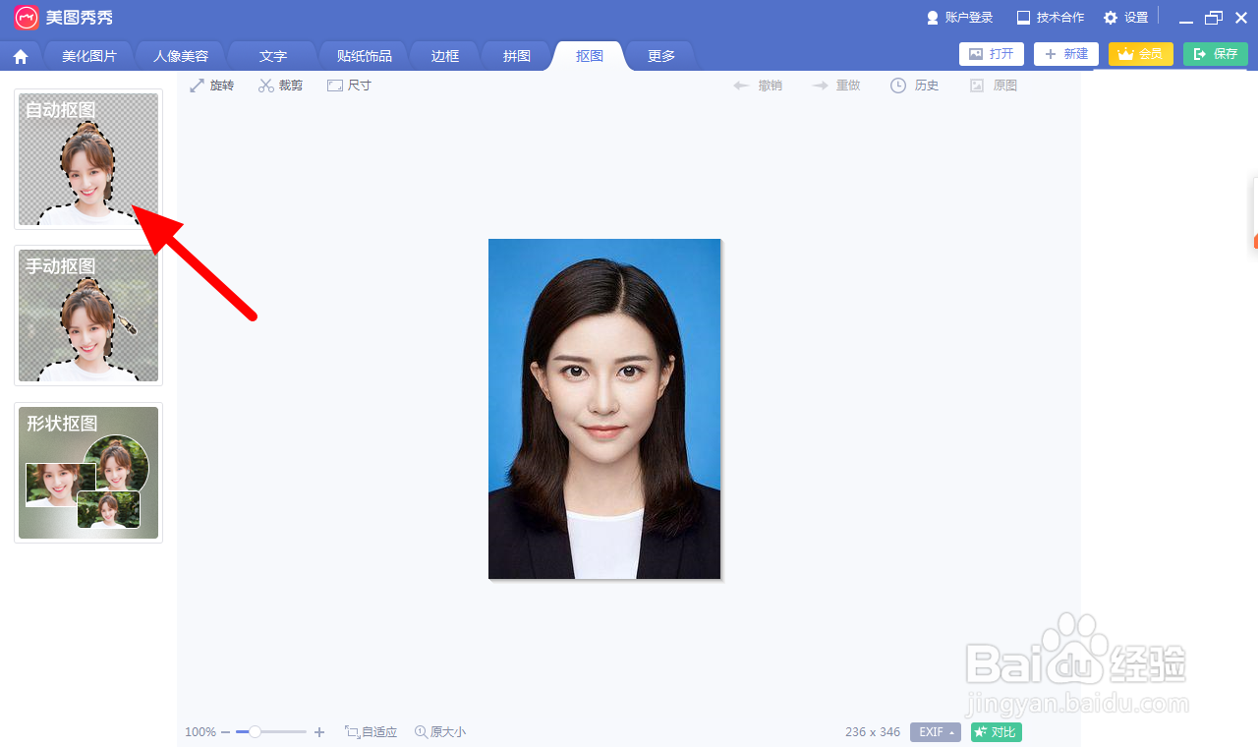Open 历史 history
The image size is (1258, 747).
[x=915, y=86]
